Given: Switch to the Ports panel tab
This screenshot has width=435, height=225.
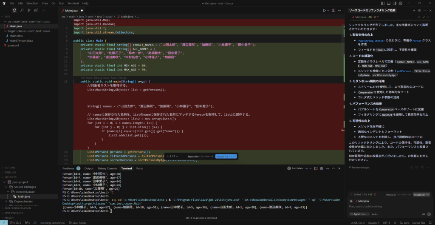Looking at the screenshot, I should coord(139,168).
